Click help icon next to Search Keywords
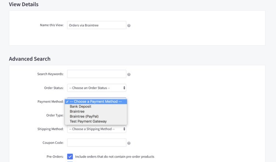Image resolution: width=276 pixels, height=162 pixels. click(x=129, y=74)
